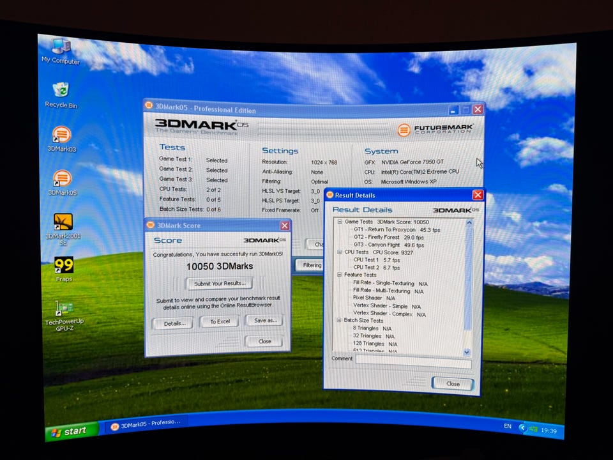Click the 3DMark05 taskbar button
The image size is (613, 460).
[x=146, y=424]
